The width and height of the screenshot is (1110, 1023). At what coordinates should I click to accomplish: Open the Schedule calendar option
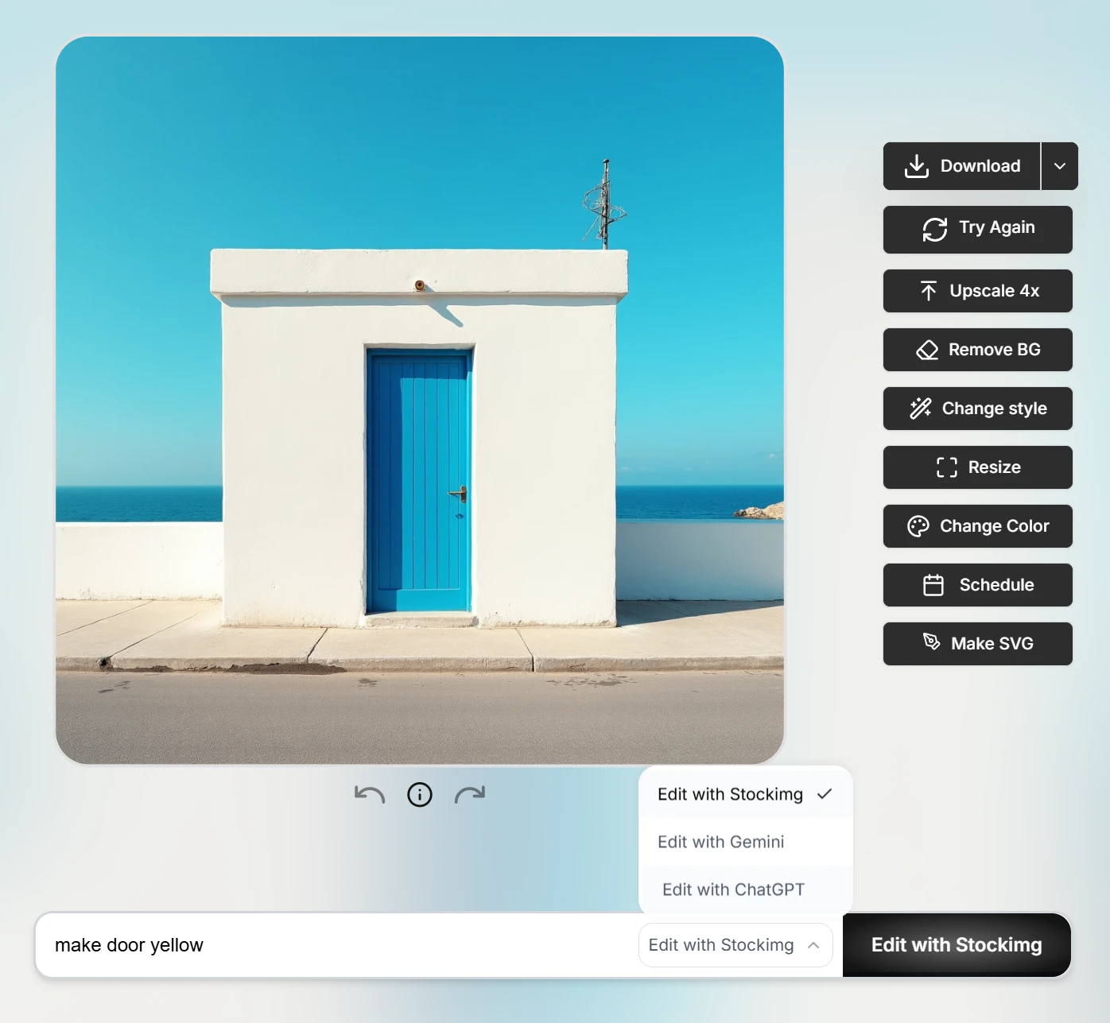tap(977, 585)
